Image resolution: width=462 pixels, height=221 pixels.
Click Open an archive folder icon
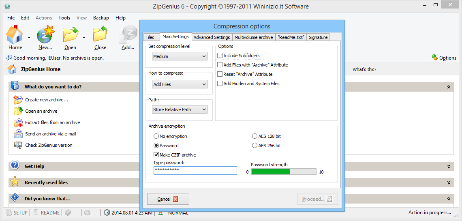(18, 111)
